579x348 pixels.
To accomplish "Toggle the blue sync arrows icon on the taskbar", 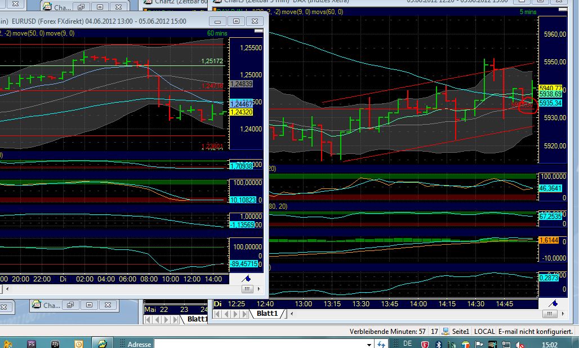I will point(381,343).
